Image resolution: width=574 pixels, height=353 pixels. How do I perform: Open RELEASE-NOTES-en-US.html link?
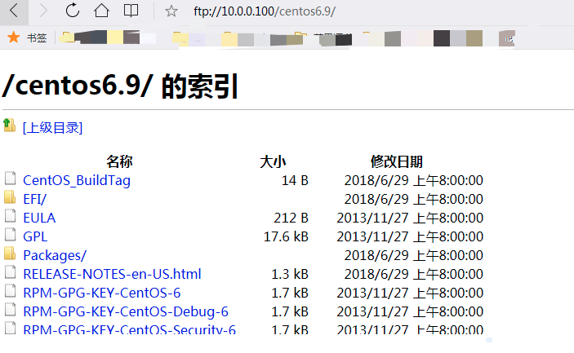pyautogui.click(x=112, y=274)
